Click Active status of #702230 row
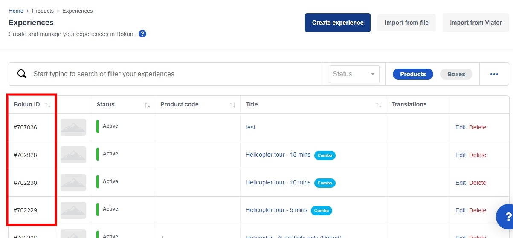513x238 pixels. click(x=110, y=181)
